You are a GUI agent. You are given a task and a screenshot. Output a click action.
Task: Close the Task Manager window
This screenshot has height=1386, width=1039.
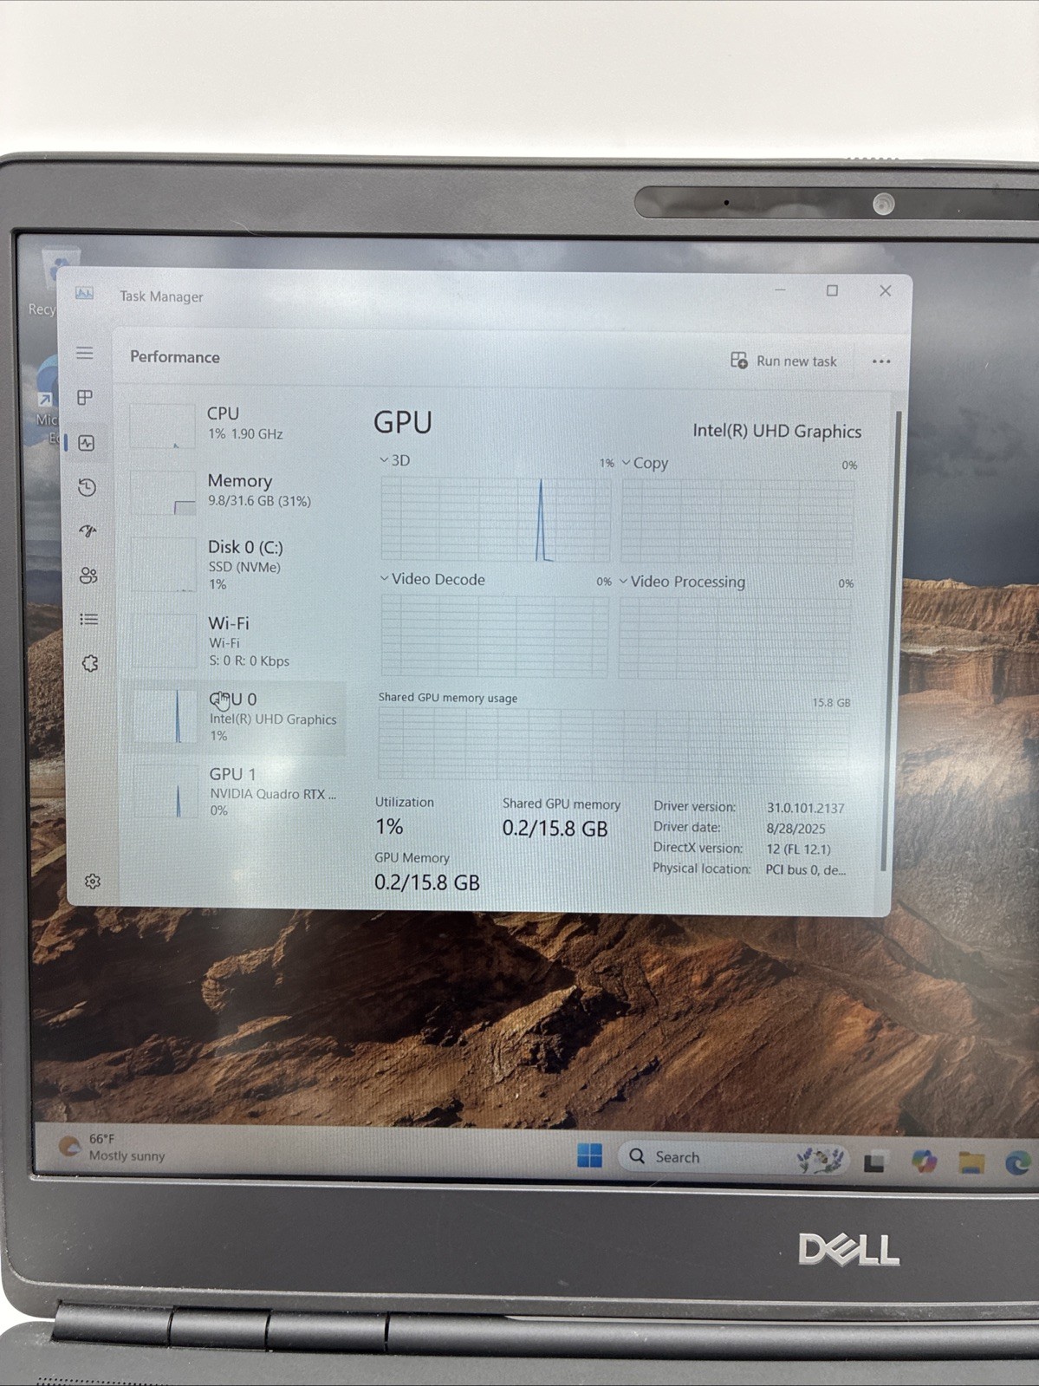tap(885, 291)
